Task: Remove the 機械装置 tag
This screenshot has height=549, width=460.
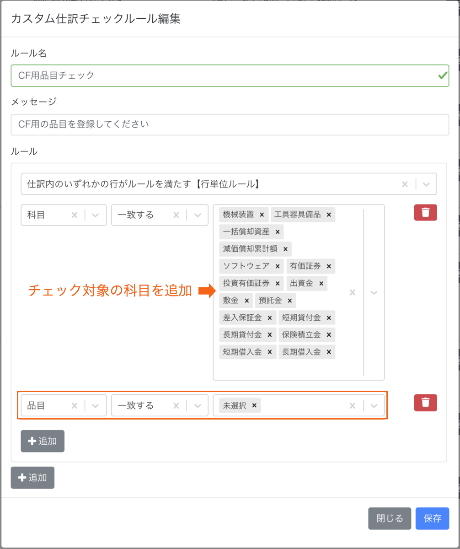Action: coord(262,214)
